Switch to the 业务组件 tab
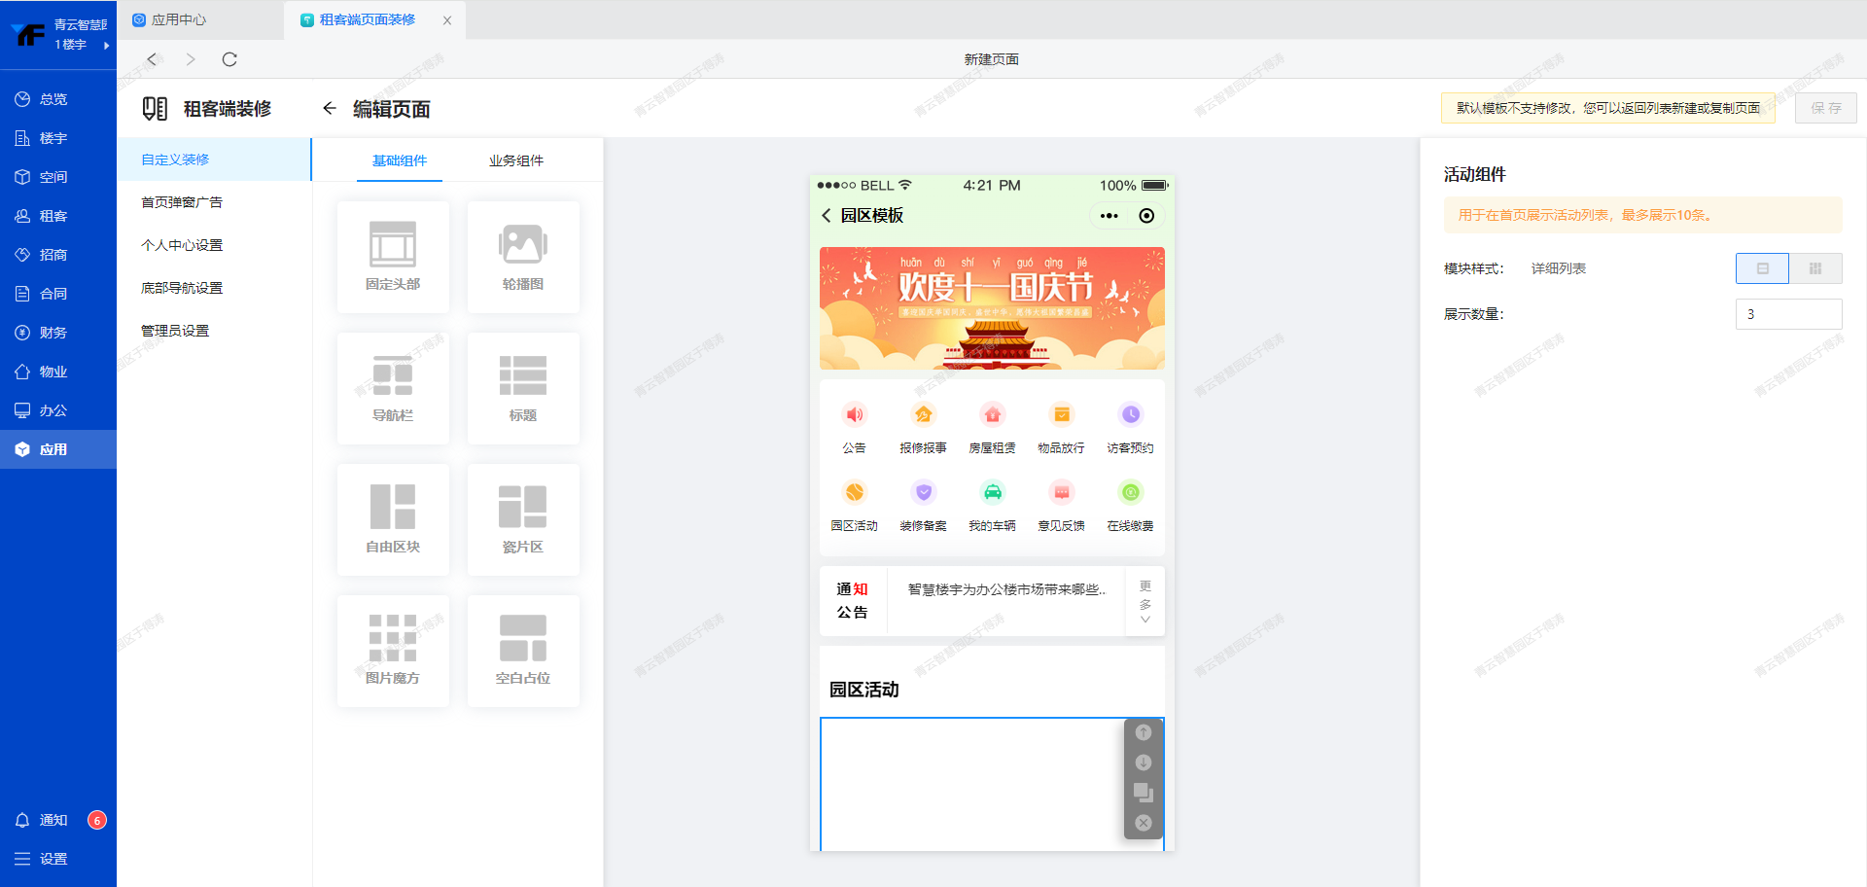The image size is (1867, 887). pos(516,160)
